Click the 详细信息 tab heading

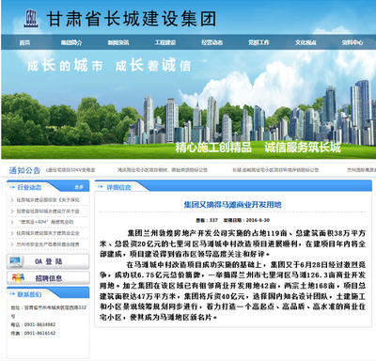coord(118,187)
